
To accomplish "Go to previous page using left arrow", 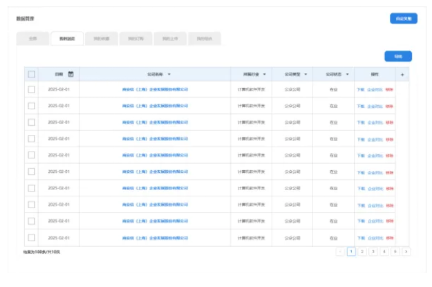I will (340, 252).
